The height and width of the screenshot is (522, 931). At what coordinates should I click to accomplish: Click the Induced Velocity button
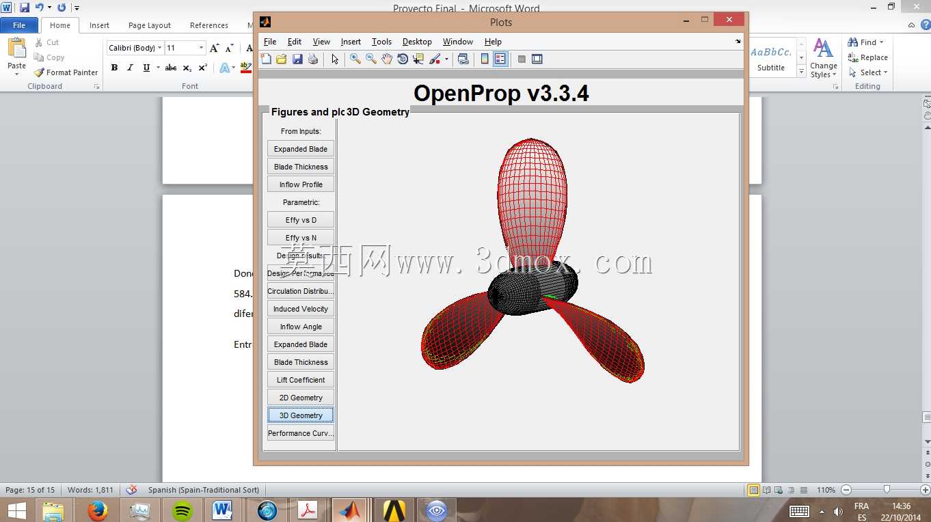tap(301, 309)
